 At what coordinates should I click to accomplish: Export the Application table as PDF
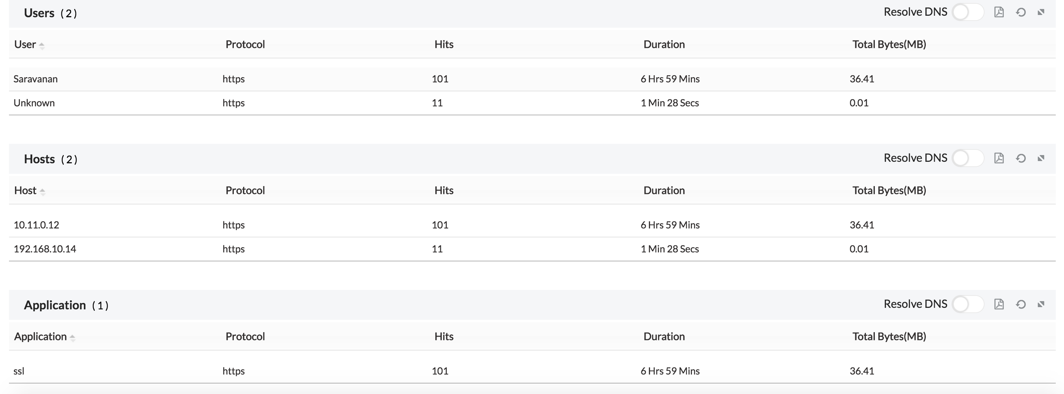click(1000, 304)
